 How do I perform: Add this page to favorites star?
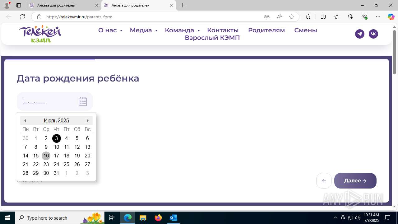pyautogui.click(x=292, y=17)
